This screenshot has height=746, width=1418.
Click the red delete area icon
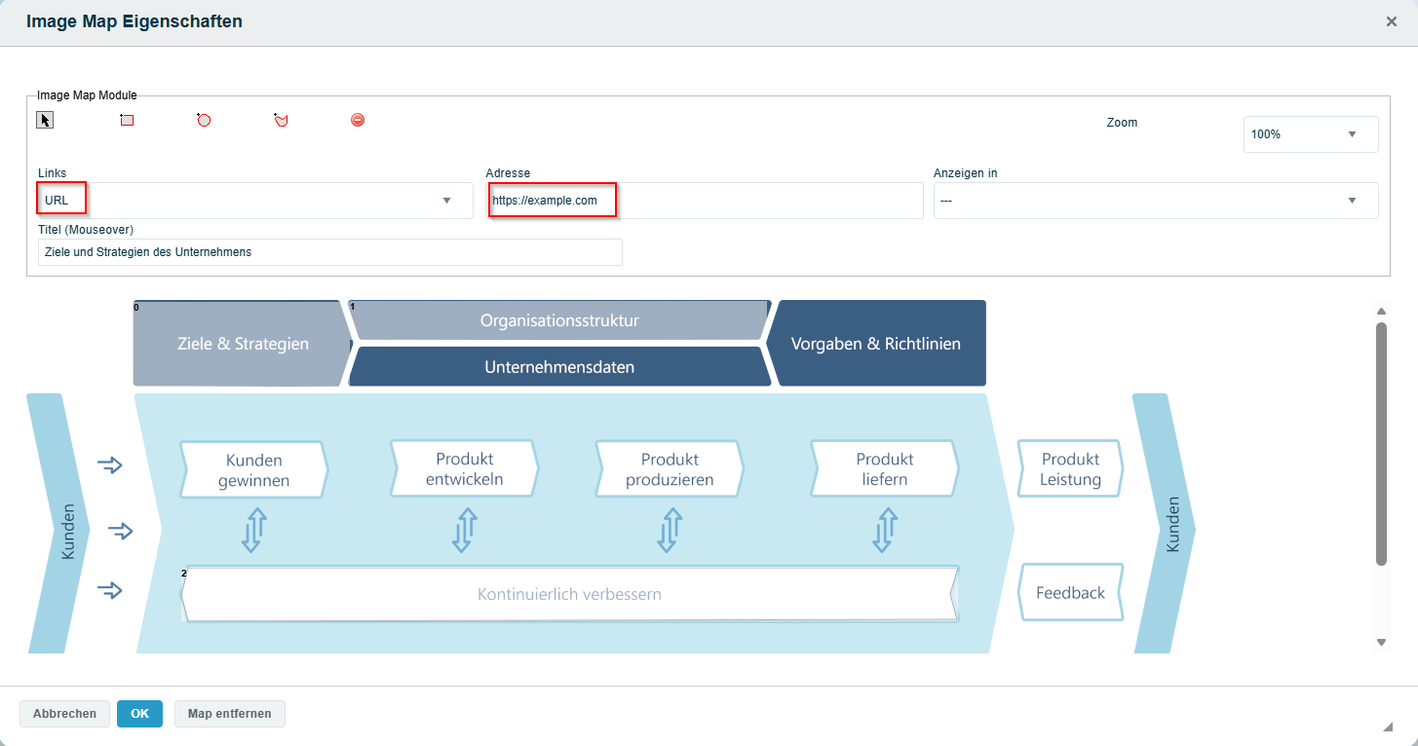[358, 120]
